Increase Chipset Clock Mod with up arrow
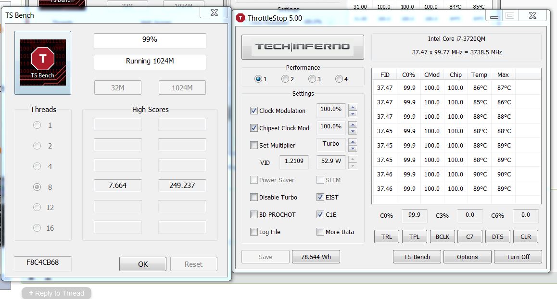The width and height of the screenshot is (557, 299). click(353, 125)
